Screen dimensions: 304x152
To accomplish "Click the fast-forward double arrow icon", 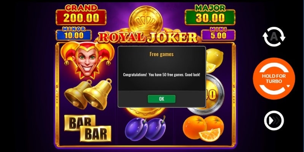I will 274,120.
